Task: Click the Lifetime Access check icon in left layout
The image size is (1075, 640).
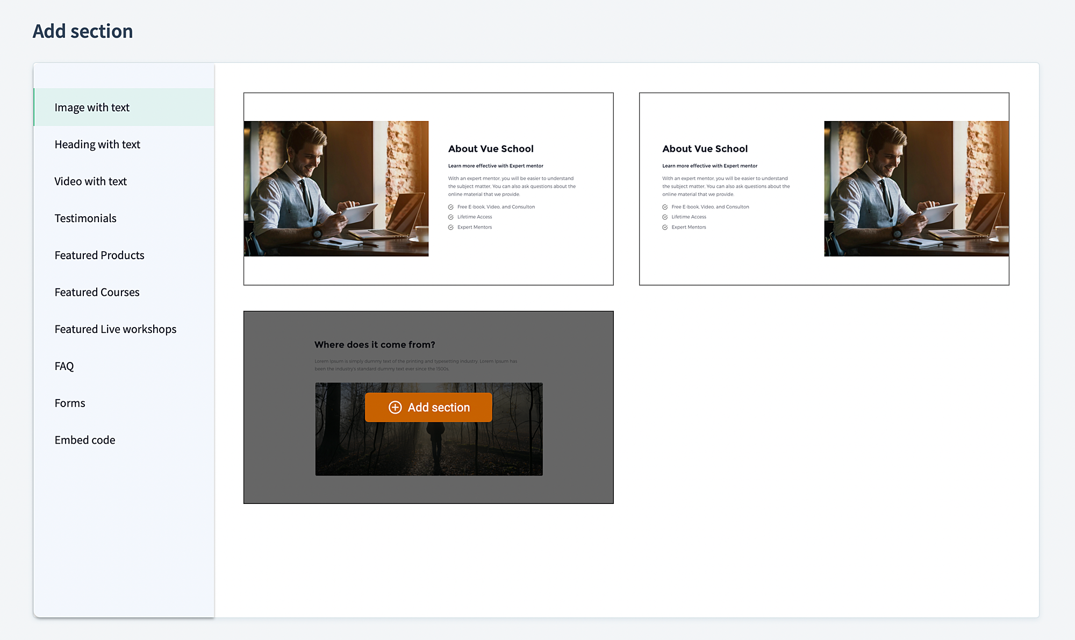Action: coord(451,217)
